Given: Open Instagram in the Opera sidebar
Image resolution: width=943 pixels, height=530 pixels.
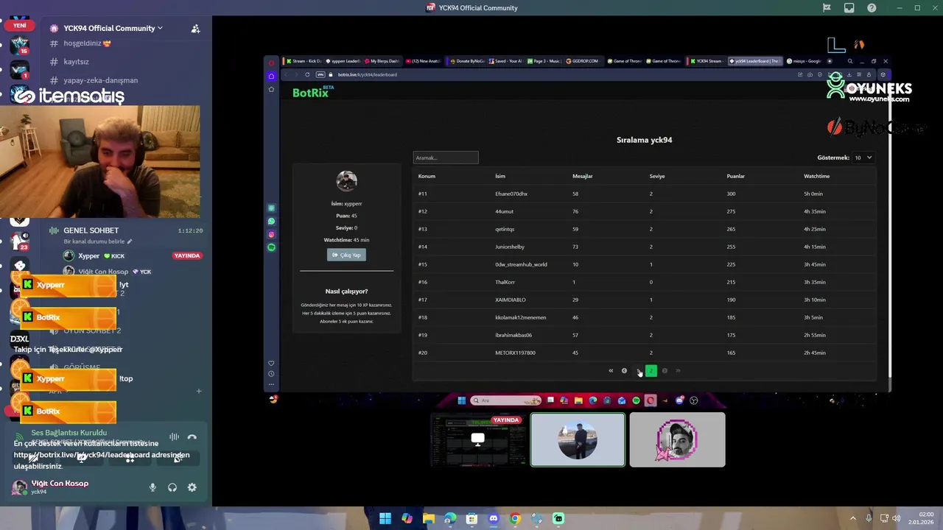Looking at the screenshot, I should coord(271,235).
